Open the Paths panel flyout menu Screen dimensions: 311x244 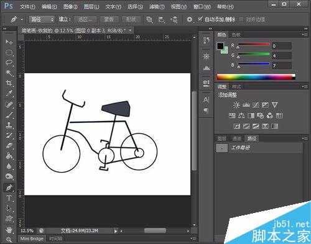pos(305,138)
